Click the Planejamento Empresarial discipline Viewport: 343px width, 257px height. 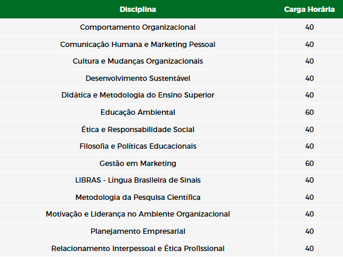click(x=138, y=231)
